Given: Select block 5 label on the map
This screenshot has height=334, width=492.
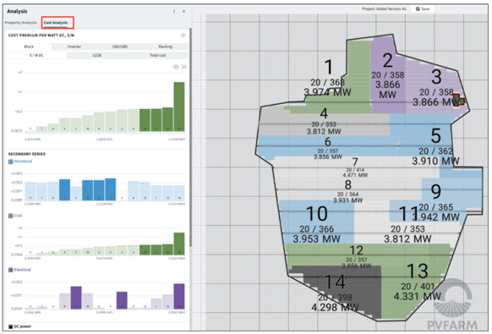Looking at the screenshot, I should point(436,135).
